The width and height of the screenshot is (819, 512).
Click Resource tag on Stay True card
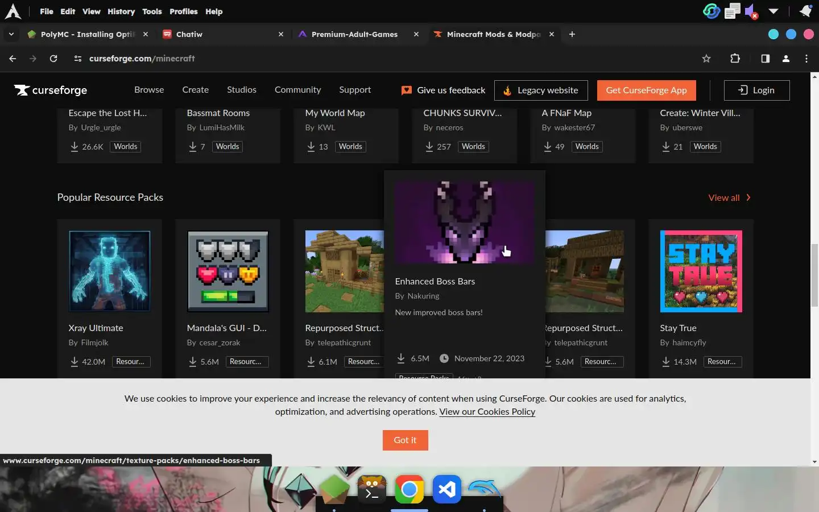[722, 361]
